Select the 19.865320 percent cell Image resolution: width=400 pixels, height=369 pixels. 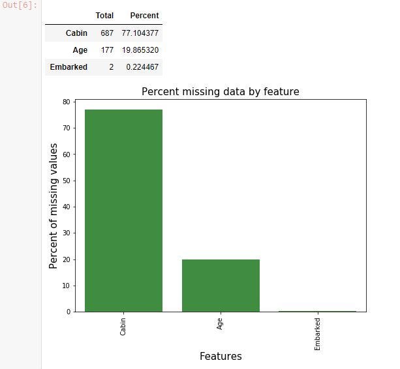[x=140, y=50]
